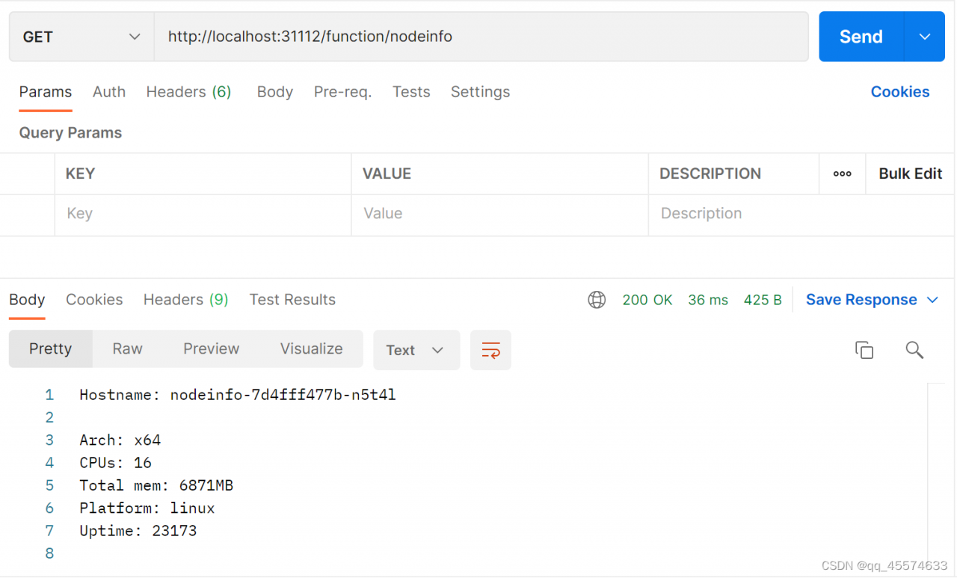Search the response with the magnifier icon
957x578 pixels.
[x=914, y=350]
